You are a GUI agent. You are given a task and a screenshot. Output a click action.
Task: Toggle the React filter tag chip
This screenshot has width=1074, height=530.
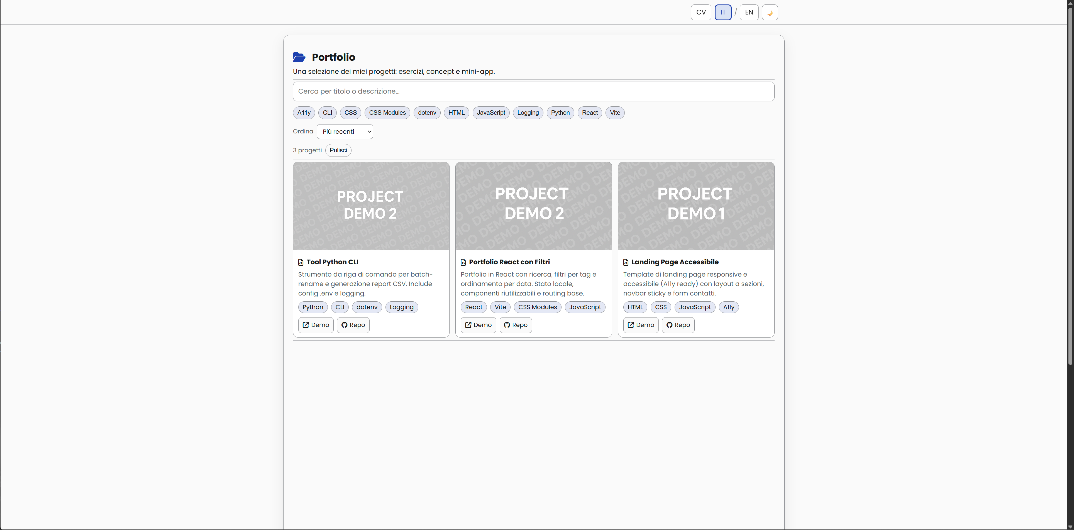coord(590,113)
